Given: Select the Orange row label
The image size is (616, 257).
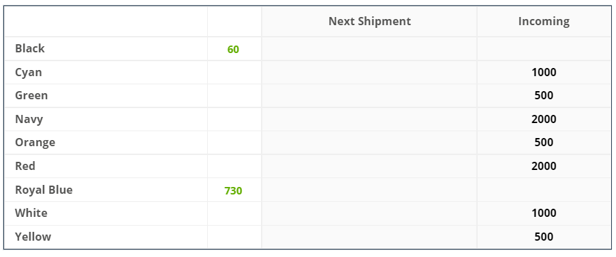Looking at the screenshot, I should pos(35,143).
